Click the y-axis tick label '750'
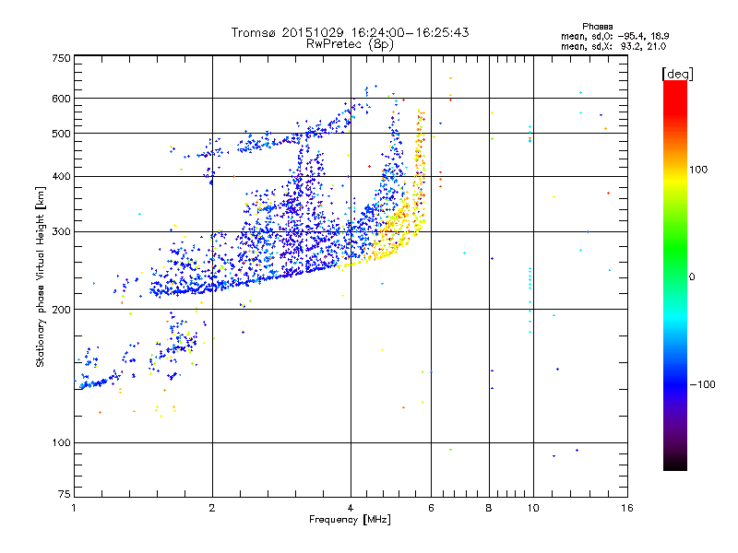The height and width of the screenshot is (553, 738). [61, 58]
